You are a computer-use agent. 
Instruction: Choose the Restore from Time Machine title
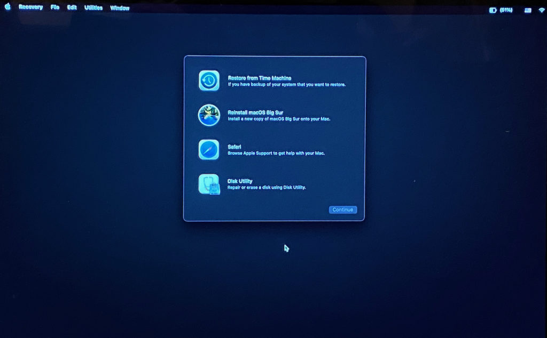(259, 78)
